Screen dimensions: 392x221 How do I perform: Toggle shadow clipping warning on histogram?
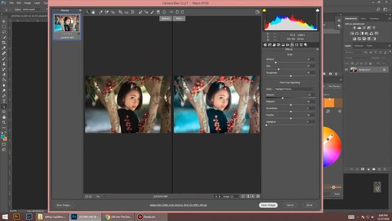tap(264, 10)
